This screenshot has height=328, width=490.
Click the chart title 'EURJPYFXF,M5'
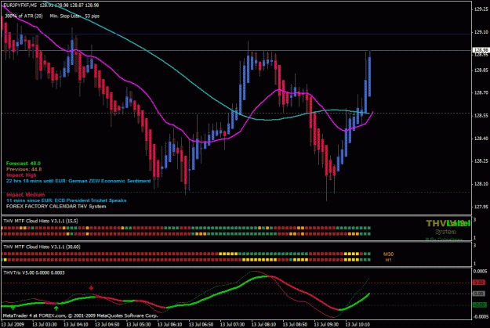click(20, 5)
